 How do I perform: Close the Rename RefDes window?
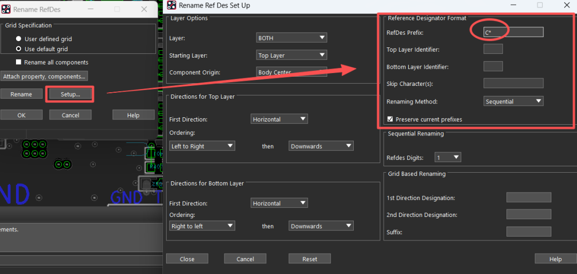(x=144, y=9)
